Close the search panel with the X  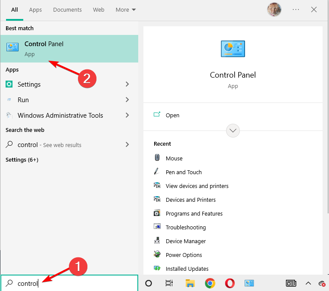tap(314, 9)
